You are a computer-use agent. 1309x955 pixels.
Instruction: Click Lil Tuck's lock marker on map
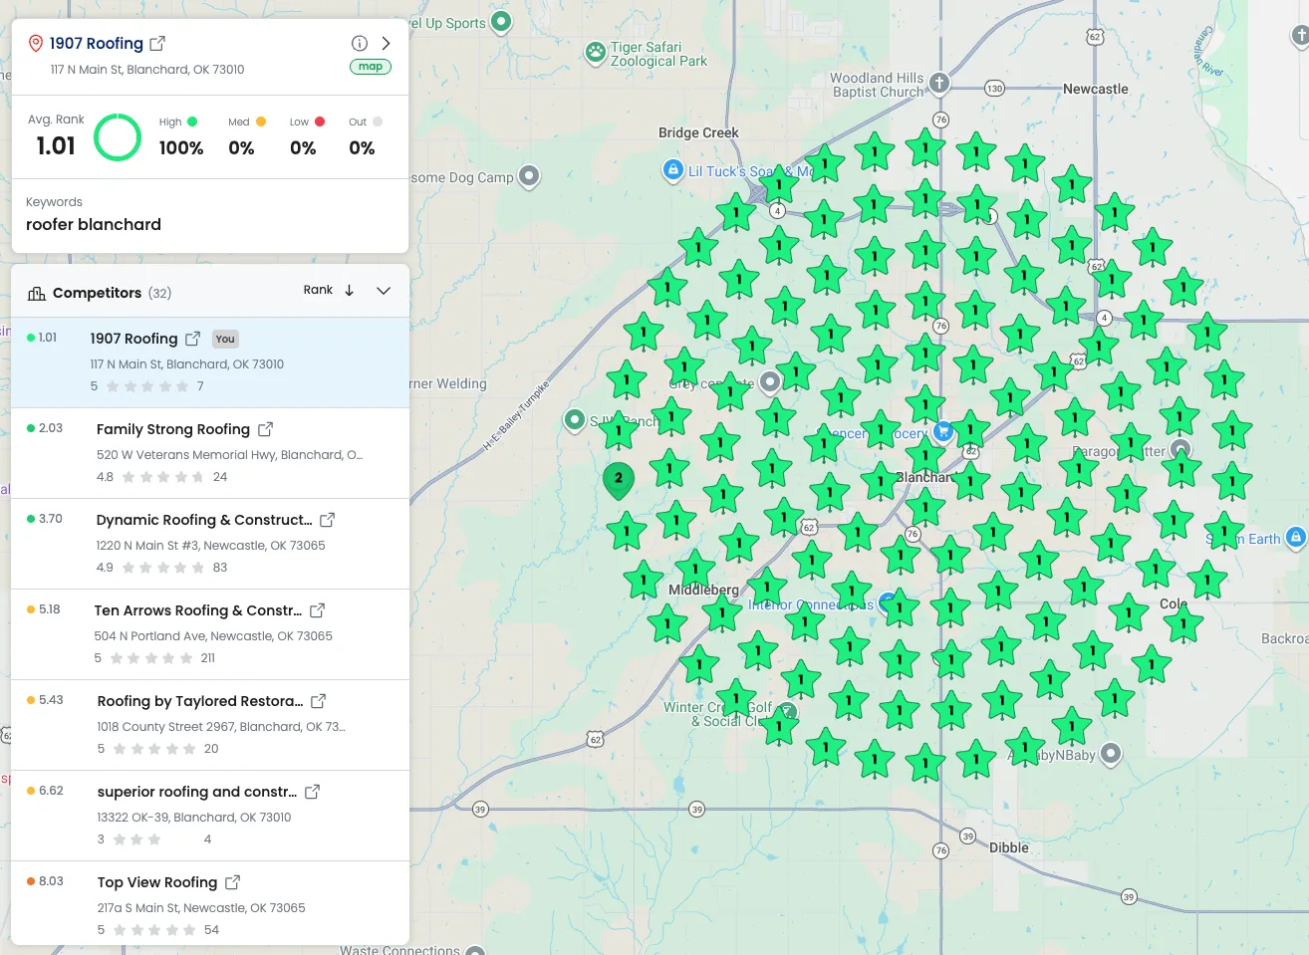pyautogui.click(x=673, y=169)
